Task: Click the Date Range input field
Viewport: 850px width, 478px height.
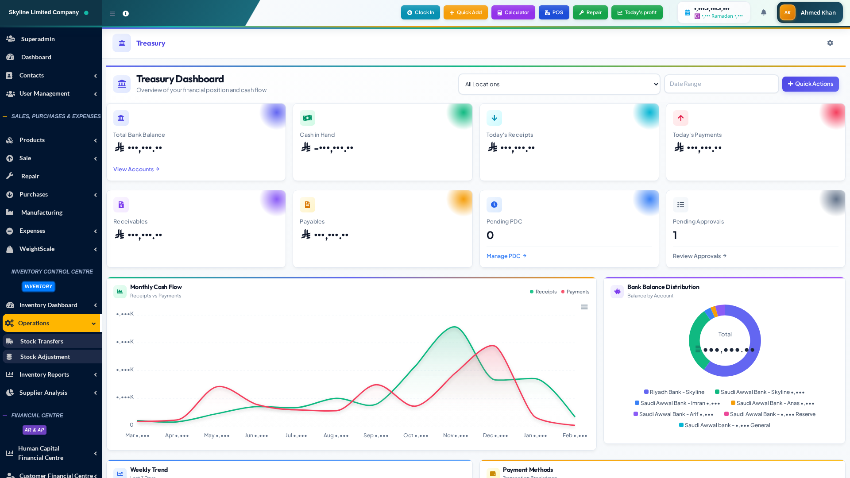Action: coord(721,84)
